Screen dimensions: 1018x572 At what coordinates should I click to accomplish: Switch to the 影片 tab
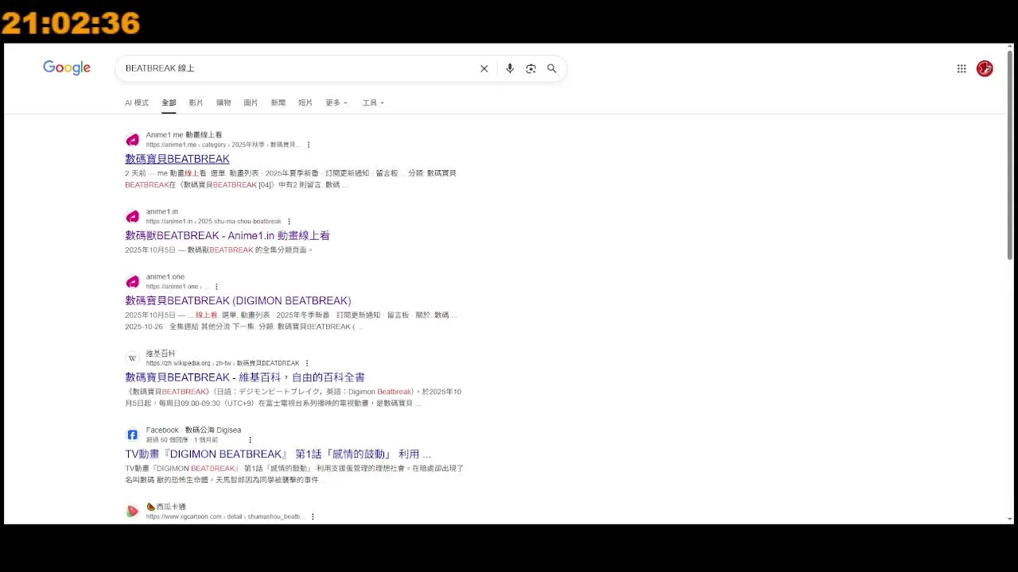tap(196, 102)
